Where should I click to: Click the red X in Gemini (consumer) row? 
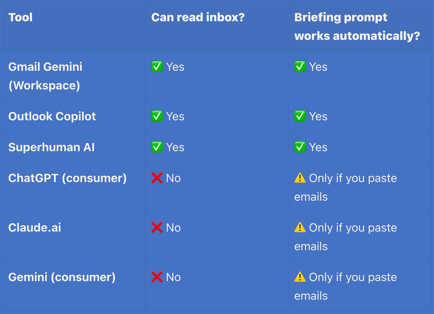(x=157, y=277)
